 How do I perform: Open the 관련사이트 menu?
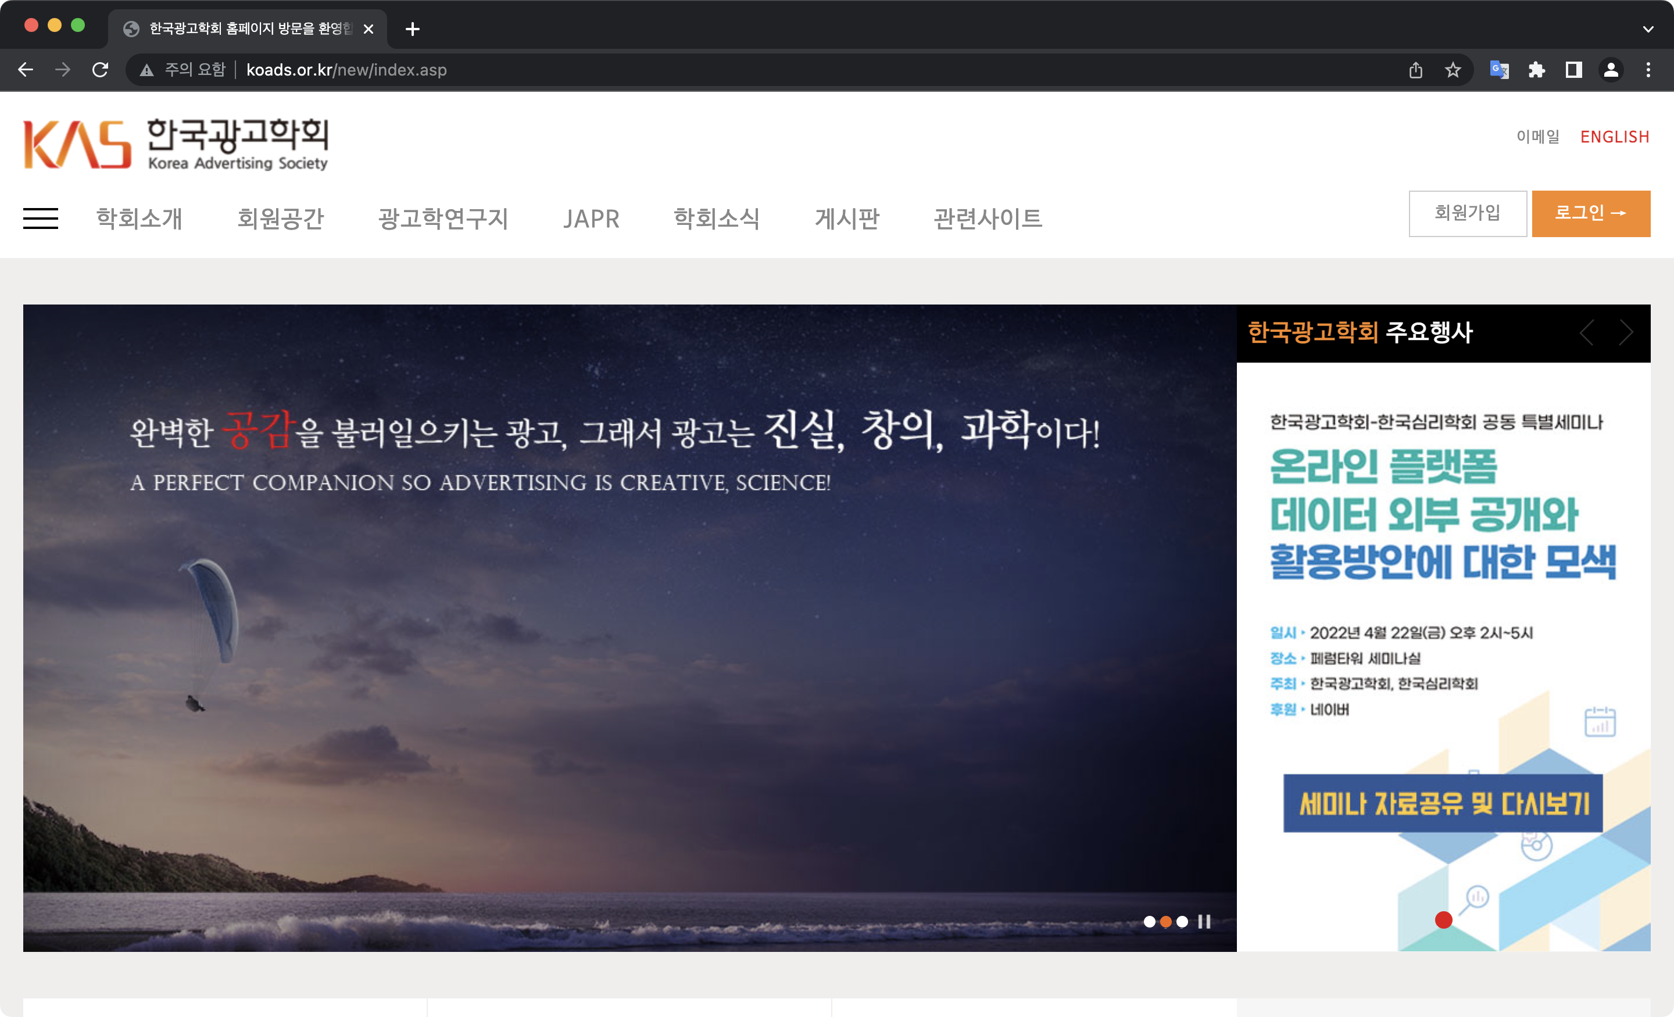[988, 218]
